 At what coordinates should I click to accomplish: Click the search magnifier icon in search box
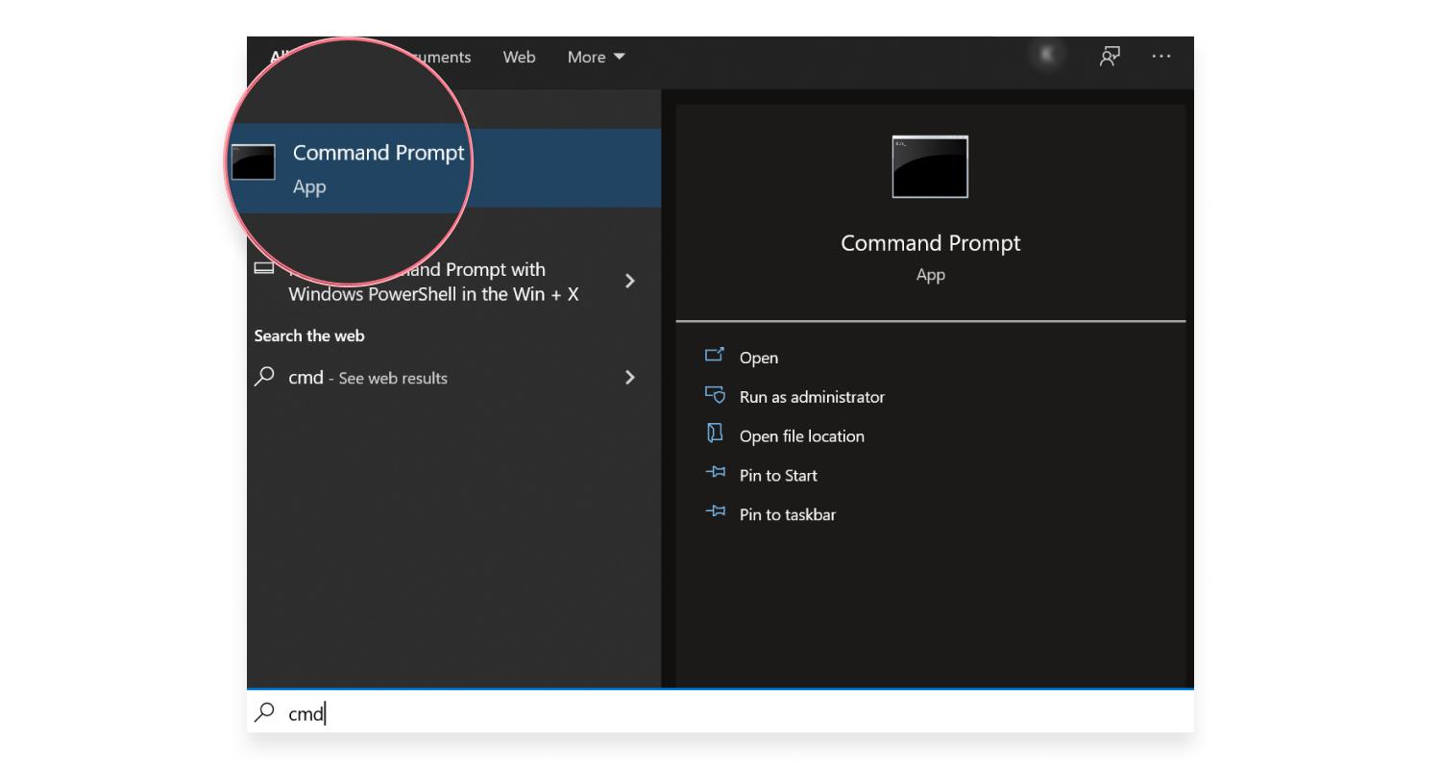pyautogui.click(x=263, y=712)
